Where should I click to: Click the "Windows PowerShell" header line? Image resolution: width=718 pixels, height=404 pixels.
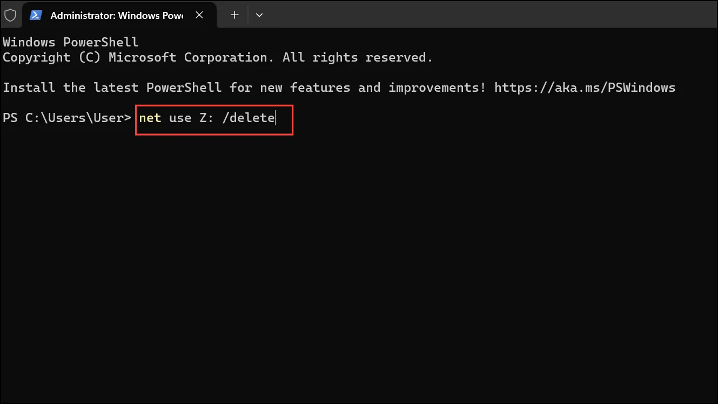coord(71,42)
